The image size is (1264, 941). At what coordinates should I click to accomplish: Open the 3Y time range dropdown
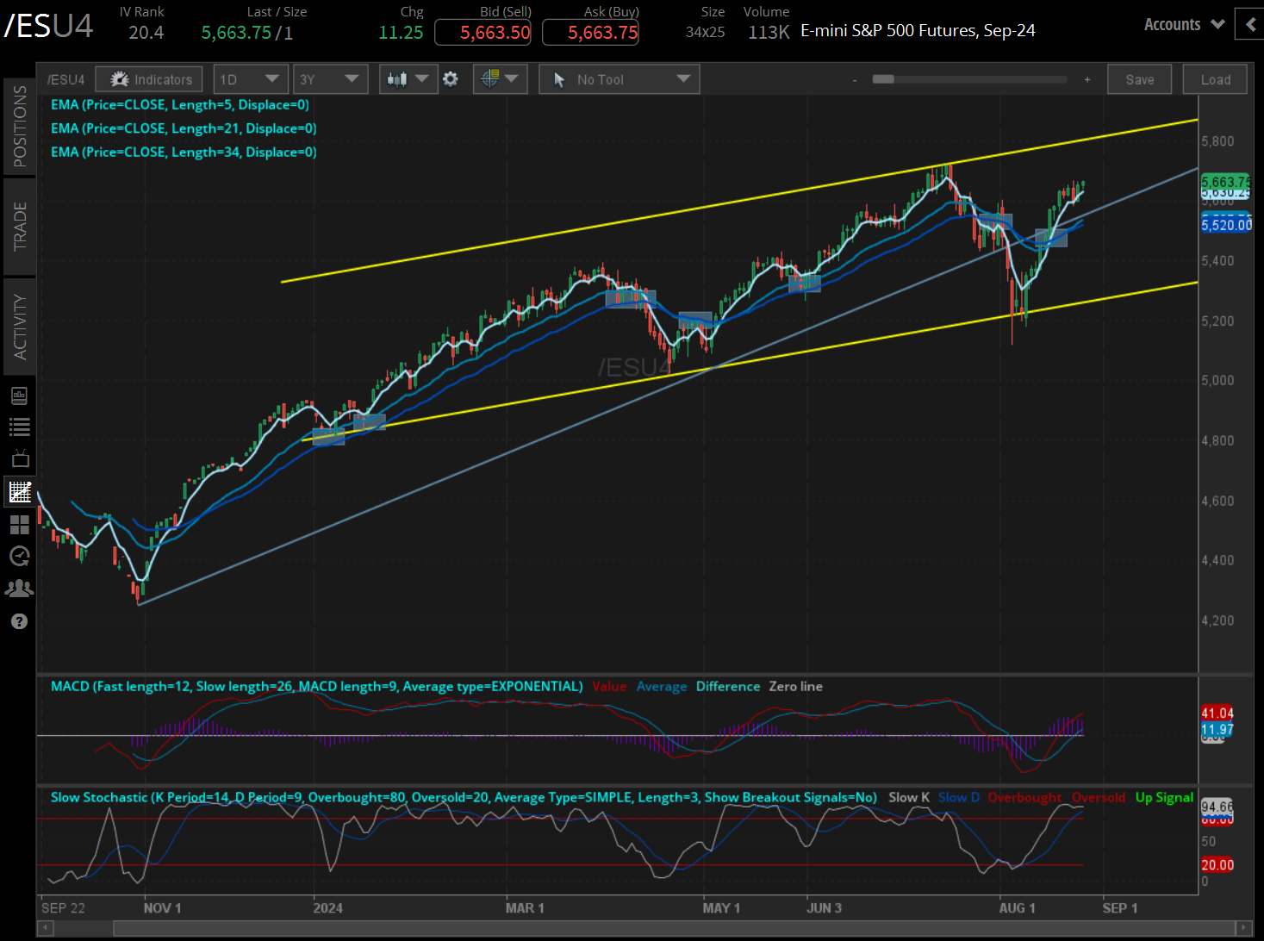point(330,78)
